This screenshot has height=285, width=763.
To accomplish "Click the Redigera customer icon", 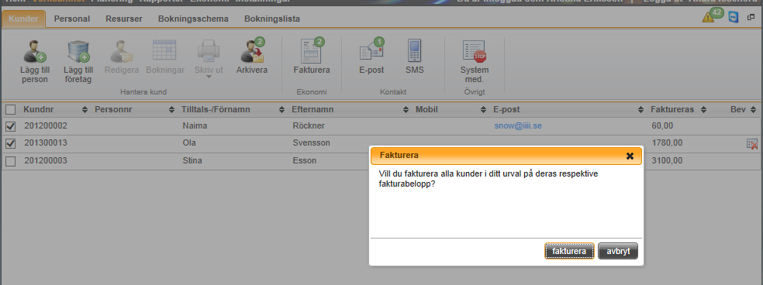I will [121, 51].
